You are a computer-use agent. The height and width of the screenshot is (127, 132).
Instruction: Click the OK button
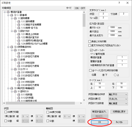pos(100,122)
